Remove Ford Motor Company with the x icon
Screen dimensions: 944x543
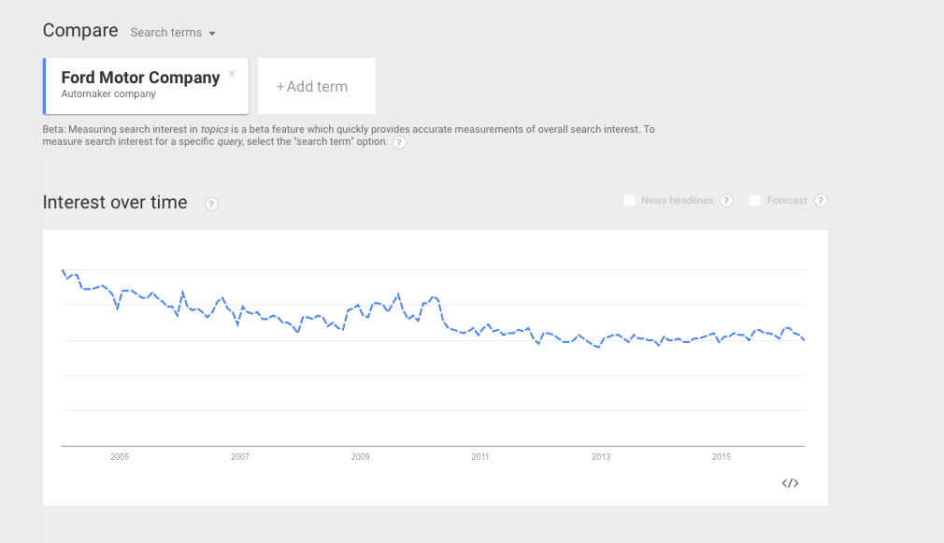(232, 74)
